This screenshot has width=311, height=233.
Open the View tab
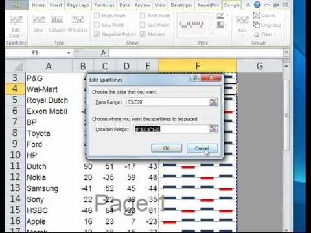[160, 5]
